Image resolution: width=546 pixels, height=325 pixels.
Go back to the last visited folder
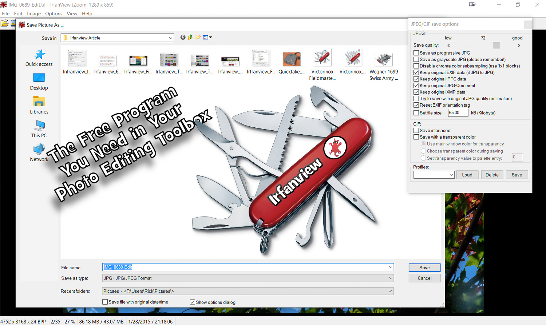point(183,37)
